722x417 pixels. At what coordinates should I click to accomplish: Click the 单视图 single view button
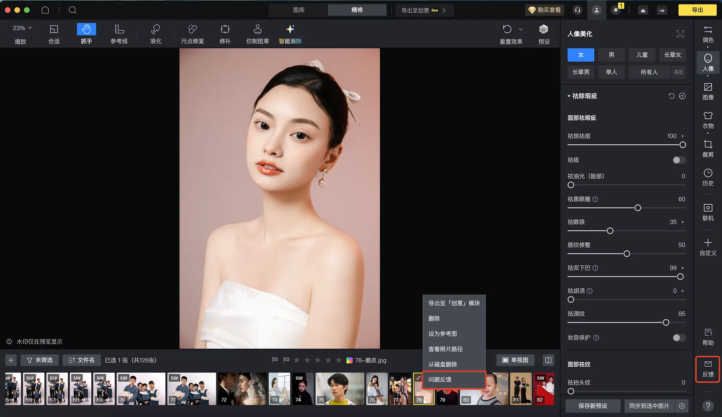515,360
